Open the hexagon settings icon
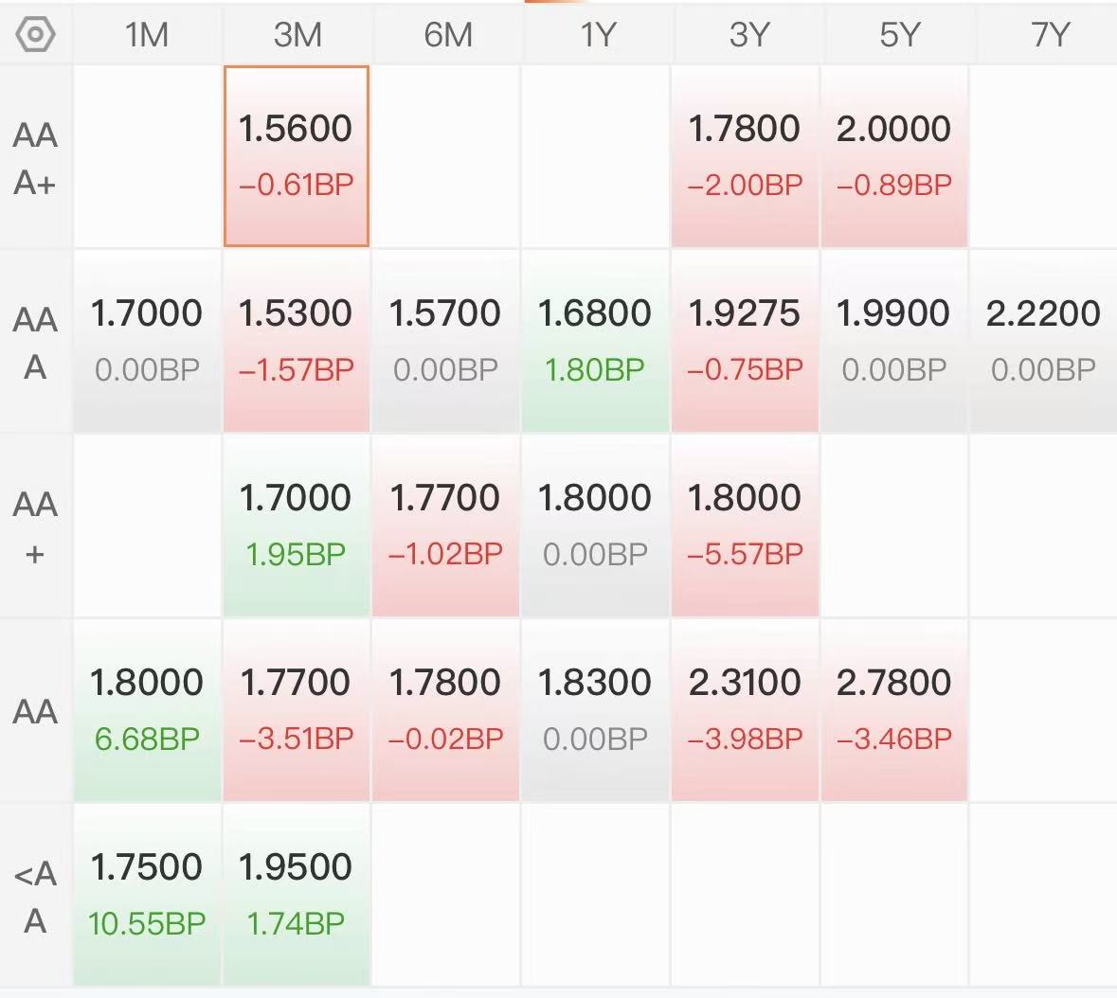Screen dimensions: 1117x998 [36, 35]
